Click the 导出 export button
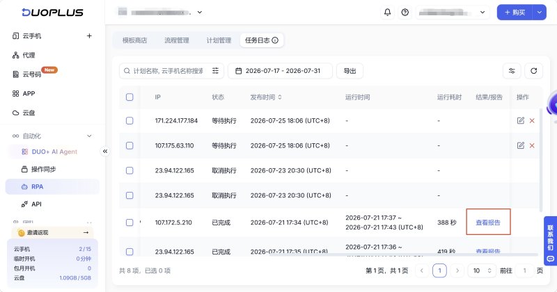This screenshot has width=557, height=292. tap(350, 71)
